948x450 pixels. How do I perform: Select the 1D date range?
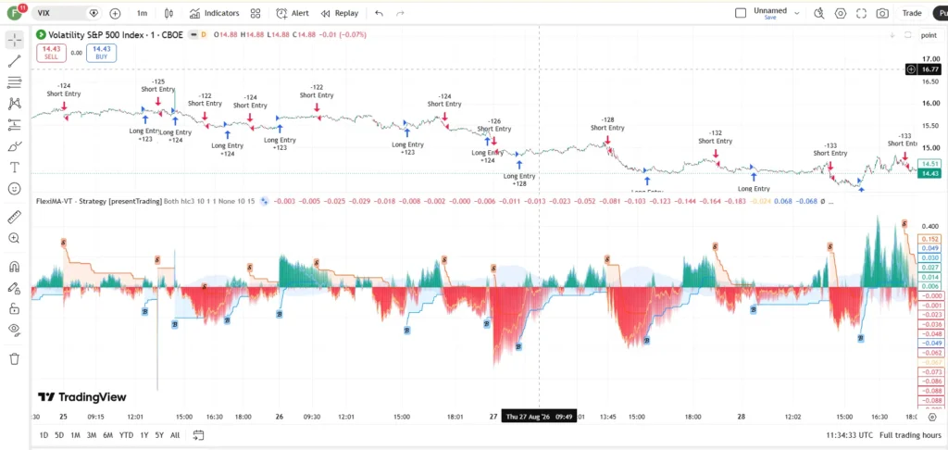coord(44,435)
